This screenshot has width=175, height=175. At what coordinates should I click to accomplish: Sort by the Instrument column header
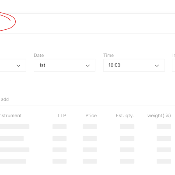(10, 115)
